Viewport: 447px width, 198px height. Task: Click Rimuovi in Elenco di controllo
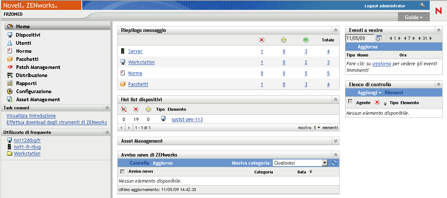[394, 93]
